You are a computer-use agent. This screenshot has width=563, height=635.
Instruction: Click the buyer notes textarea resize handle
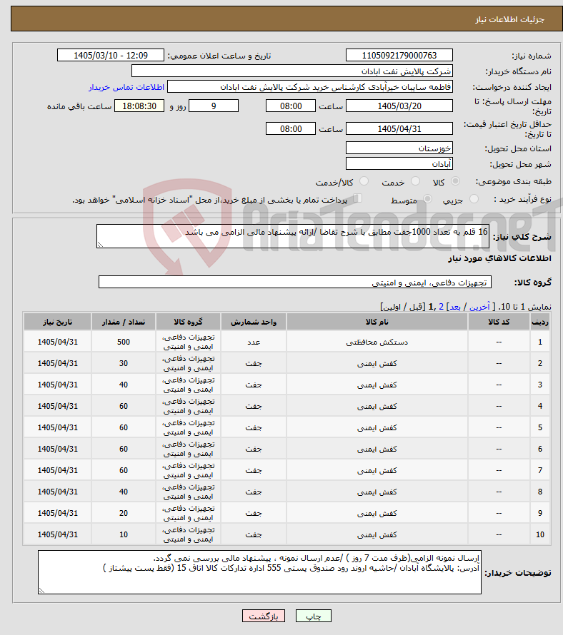(41, 591)
